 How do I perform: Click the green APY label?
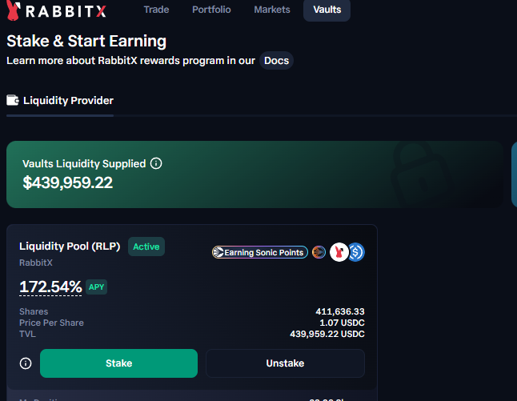point(96,287)
